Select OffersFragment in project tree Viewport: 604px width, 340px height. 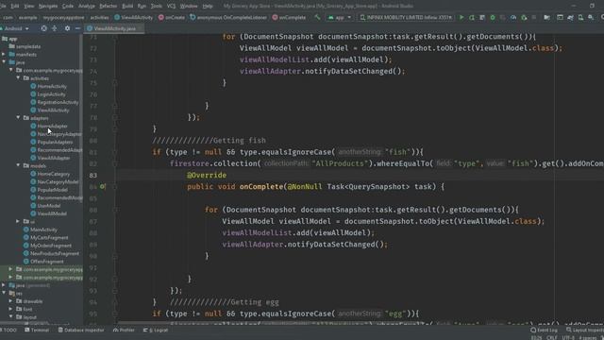(47, 262)
